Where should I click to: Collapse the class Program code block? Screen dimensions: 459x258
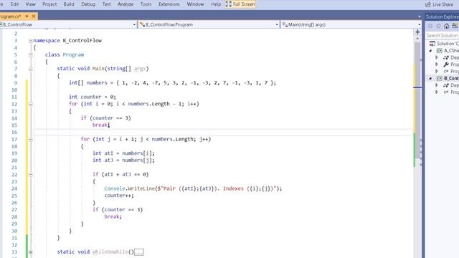[30, 54]
